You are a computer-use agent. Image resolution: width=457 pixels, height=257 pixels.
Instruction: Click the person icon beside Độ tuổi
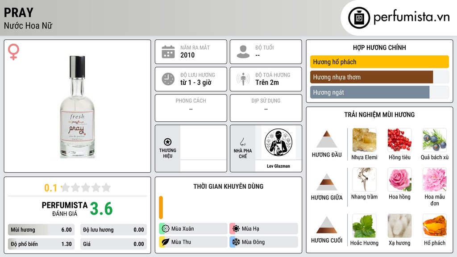[243, 52]
